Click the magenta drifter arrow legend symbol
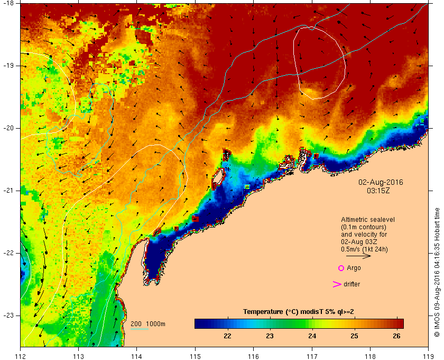Screen dimensions: 444x360 (x=337, y=284)
